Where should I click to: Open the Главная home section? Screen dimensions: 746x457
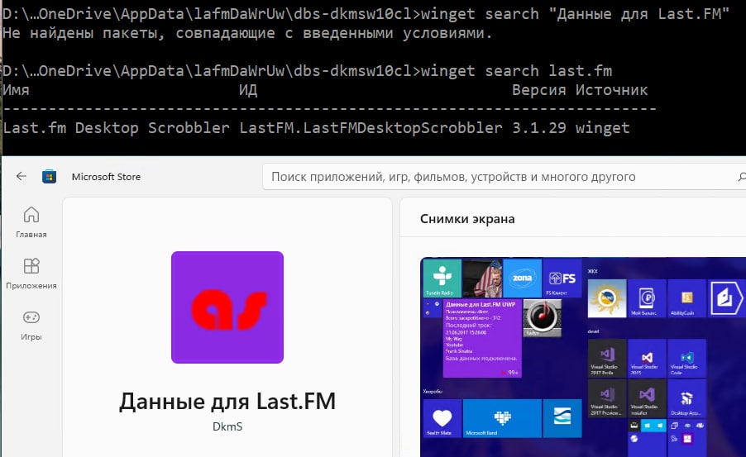click(31, 222)
